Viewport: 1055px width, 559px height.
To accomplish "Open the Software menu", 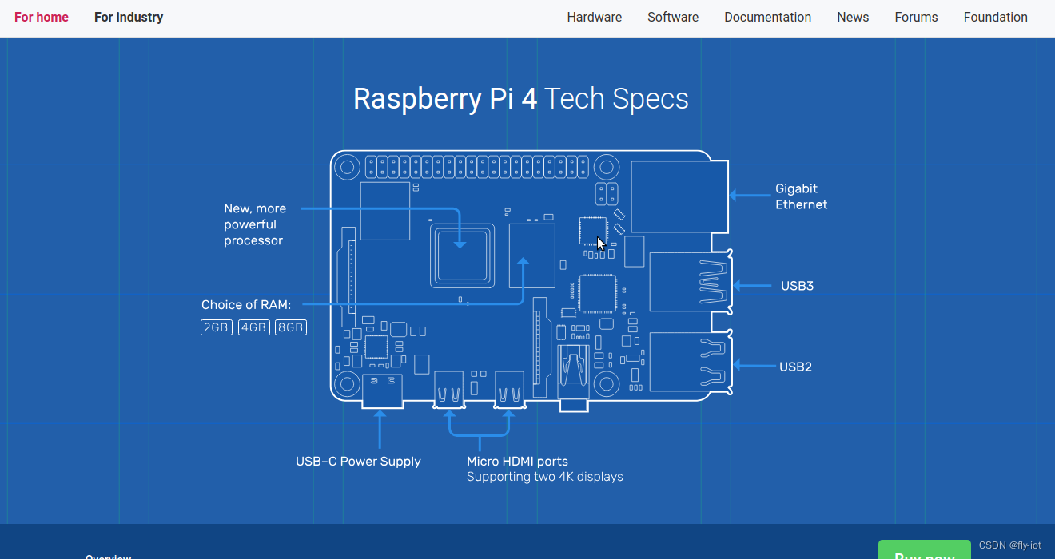I will click(673, 17).
